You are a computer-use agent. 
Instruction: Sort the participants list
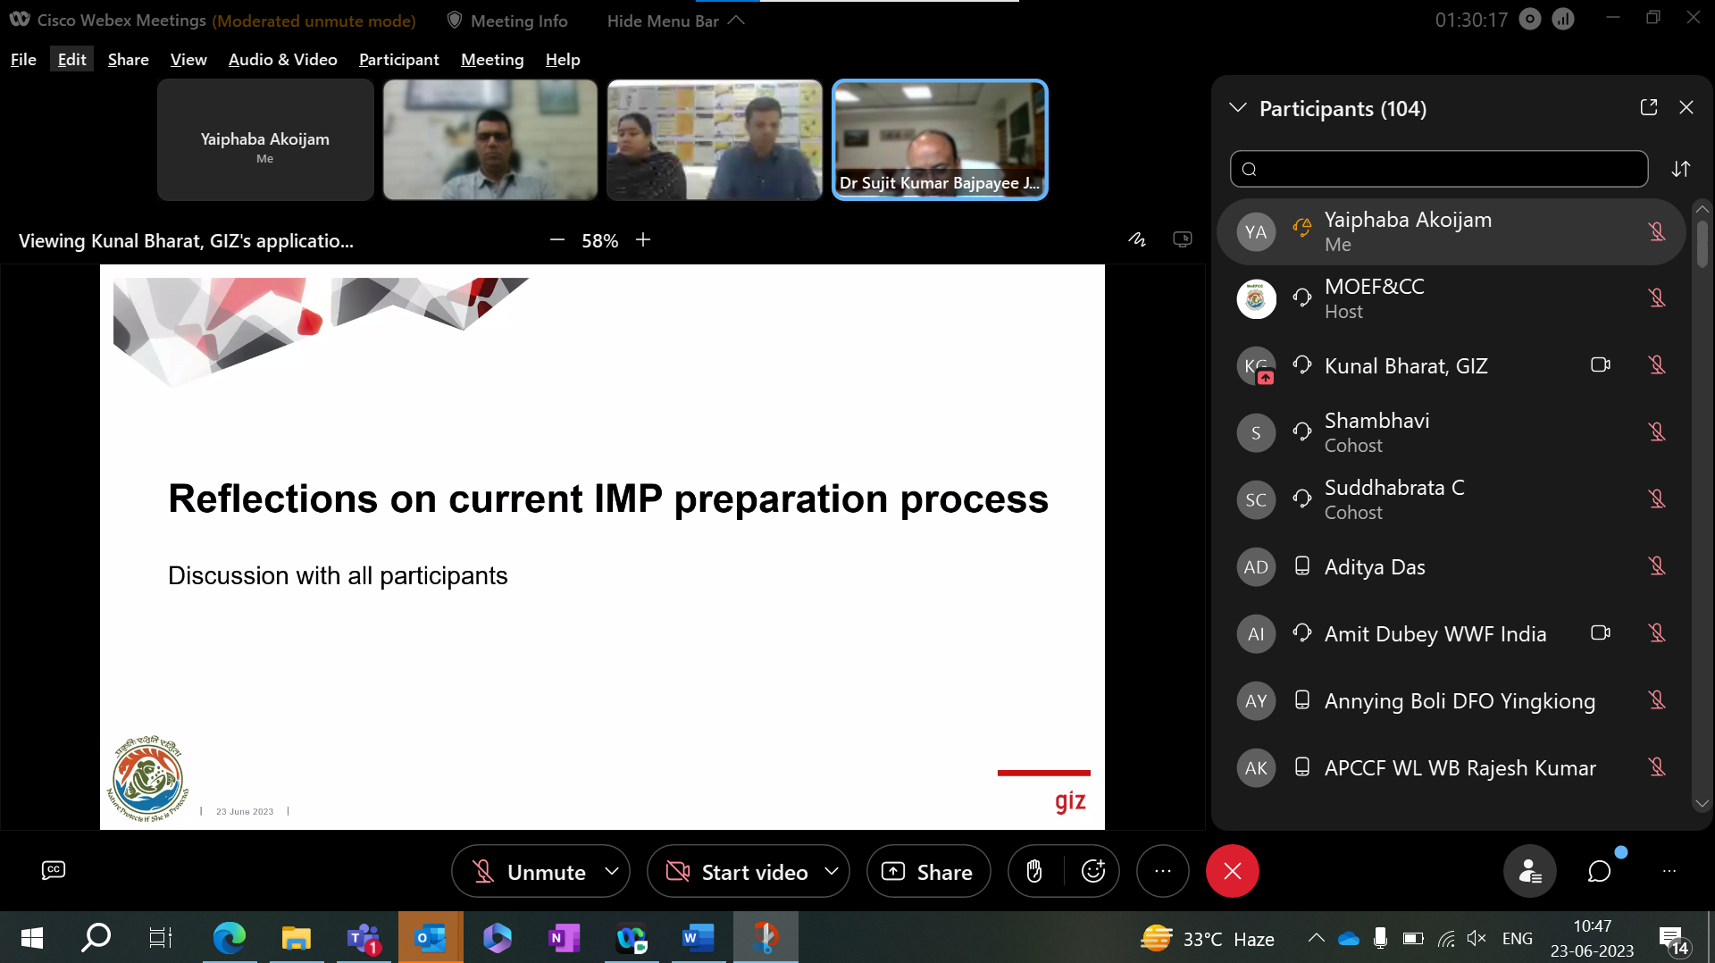[x=1681, y=169]
